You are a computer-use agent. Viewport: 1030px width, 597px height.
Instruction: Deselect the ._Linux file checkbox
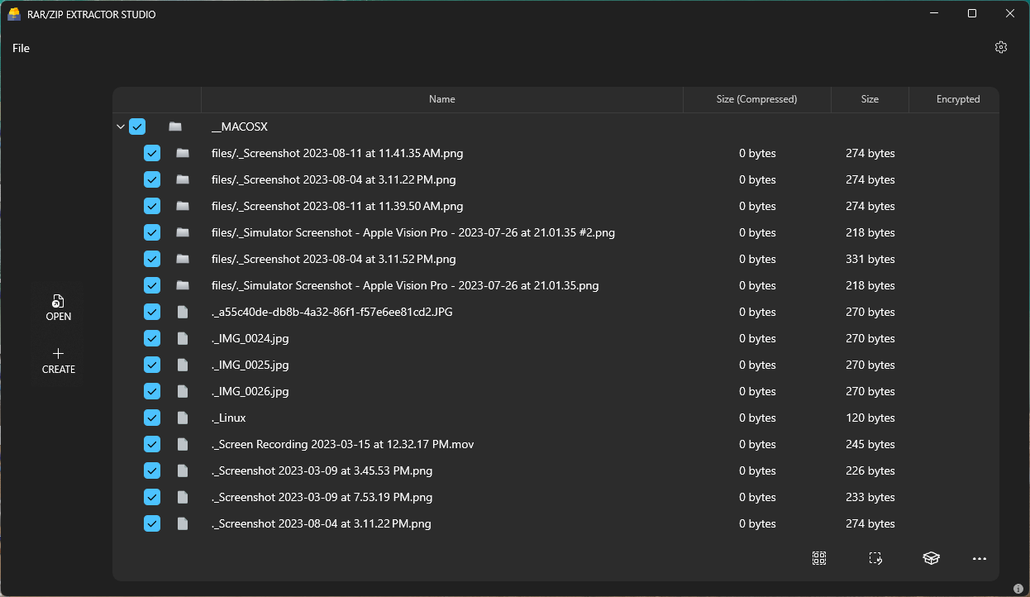point(152,418)
